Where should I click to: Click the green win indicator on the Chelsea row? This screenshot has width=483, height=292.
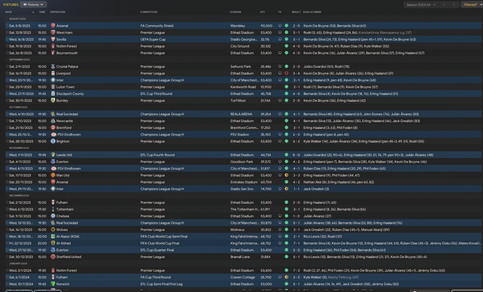(286, 216)
